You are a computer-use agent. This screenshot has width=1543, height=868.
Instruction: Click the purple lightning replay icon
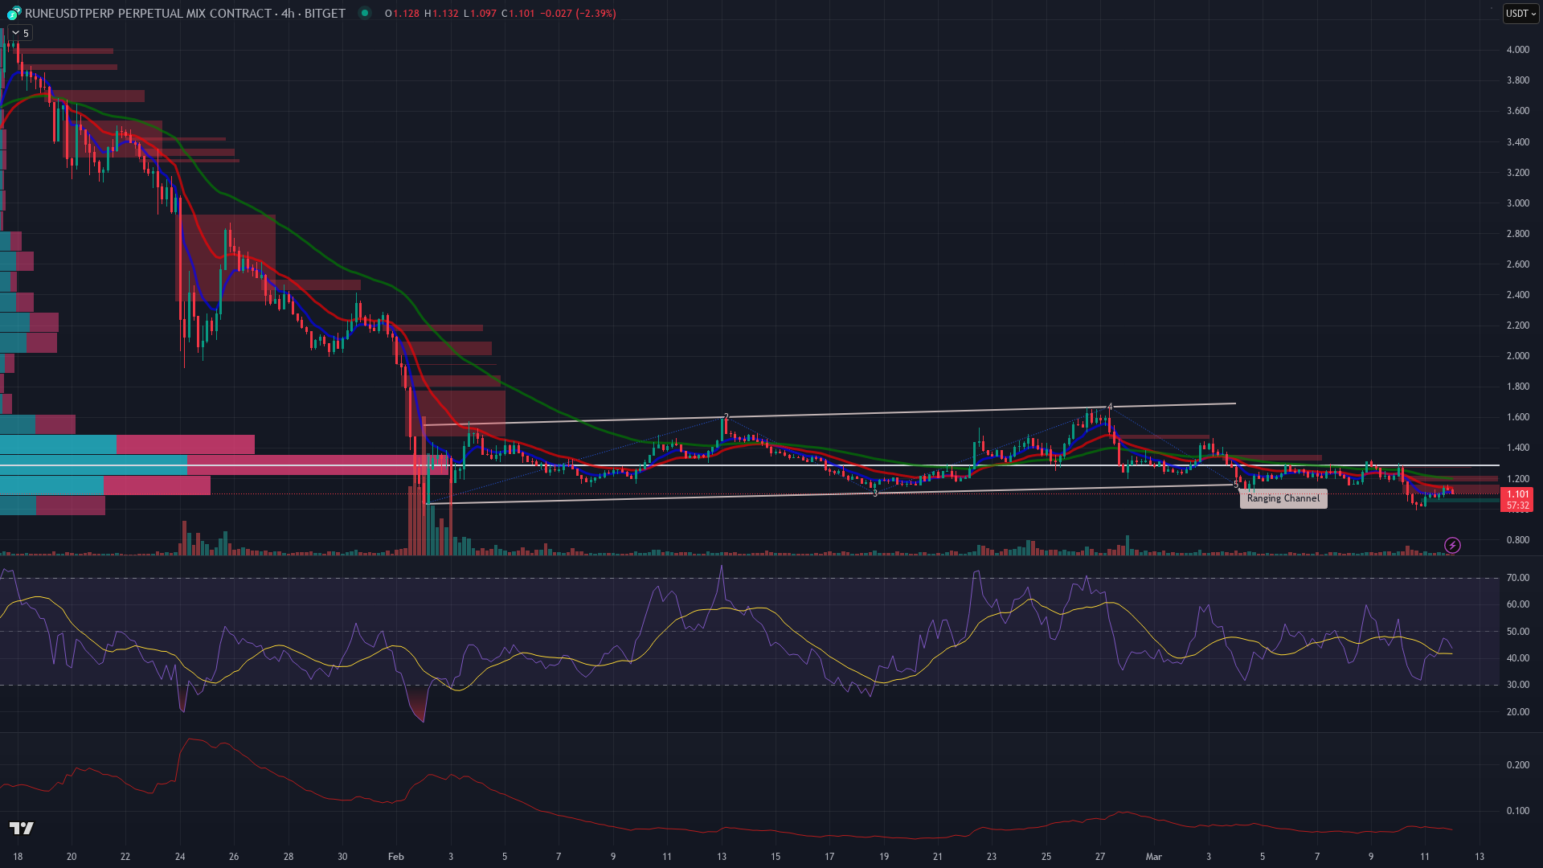click(1452, 546)
